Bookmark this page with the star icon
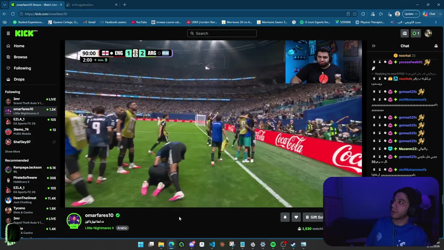The image size is (444, 250). click(355, 14)
